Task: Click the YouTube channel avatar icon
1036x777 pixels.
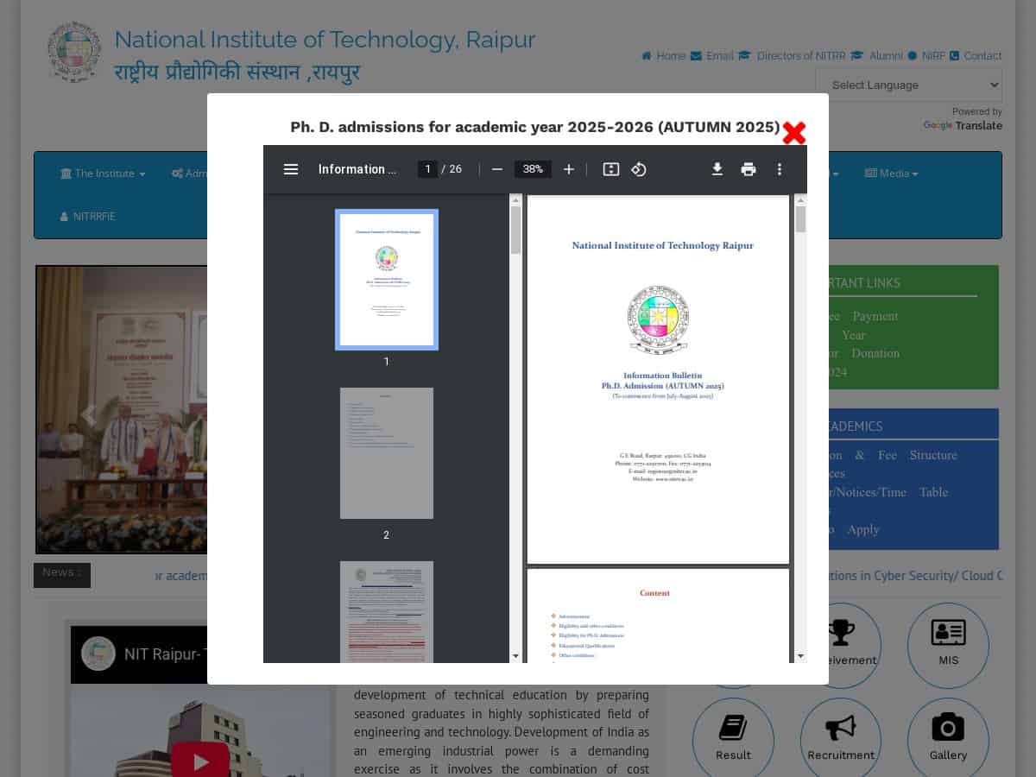Action: [98, 654]
